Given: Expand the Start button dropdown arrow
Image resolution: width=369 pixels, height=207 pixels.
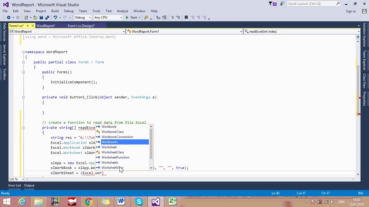Looking at the screenshot, I should coord(139,18).
